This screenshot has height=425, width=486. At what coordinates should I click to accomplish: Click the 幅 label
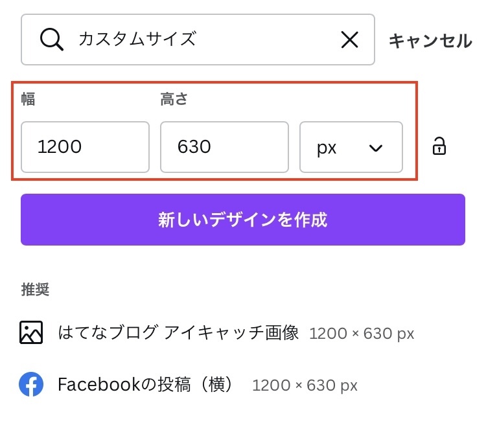tap(28, 100)
